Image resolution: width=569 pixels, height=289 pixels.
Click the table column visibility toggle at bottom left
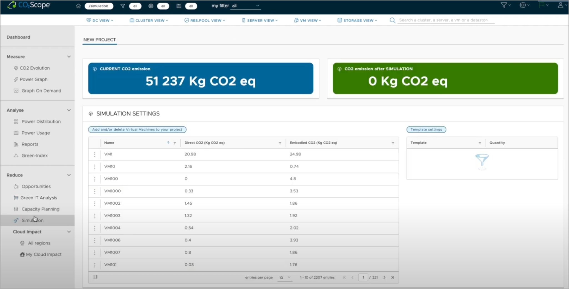click(95, 277)
